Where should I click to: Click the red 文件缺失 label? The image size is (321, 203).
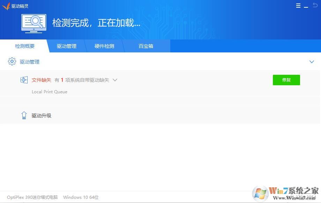pos(42,80)
